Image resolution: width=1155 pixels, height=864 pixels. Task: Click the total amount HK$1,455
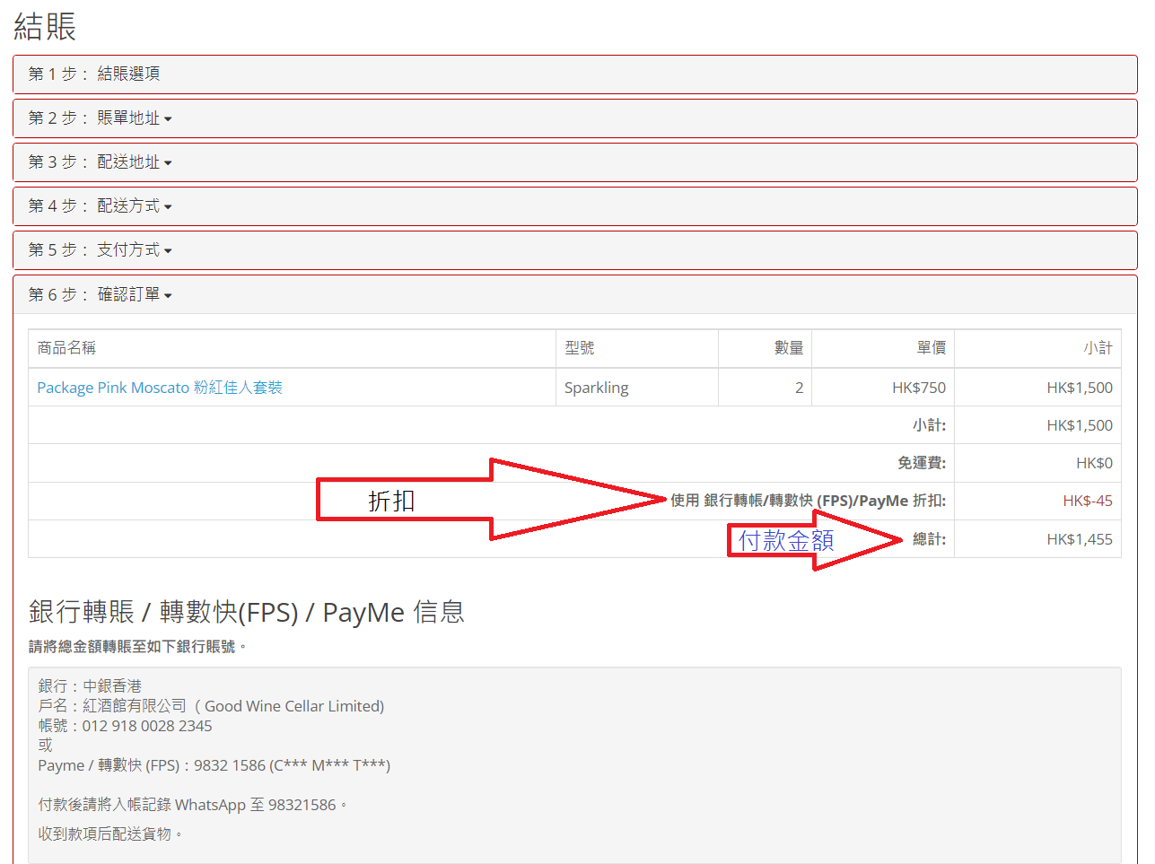click(1079, 539)
